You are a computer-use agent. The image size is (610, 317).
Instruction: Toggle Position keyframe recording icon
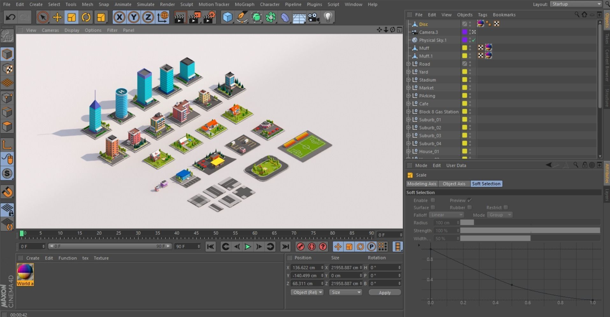pos(338,247)
